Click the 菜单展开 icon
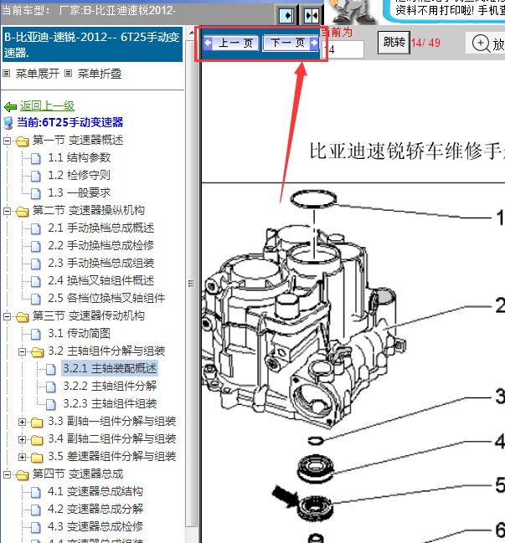 click(x=7, y=74)
